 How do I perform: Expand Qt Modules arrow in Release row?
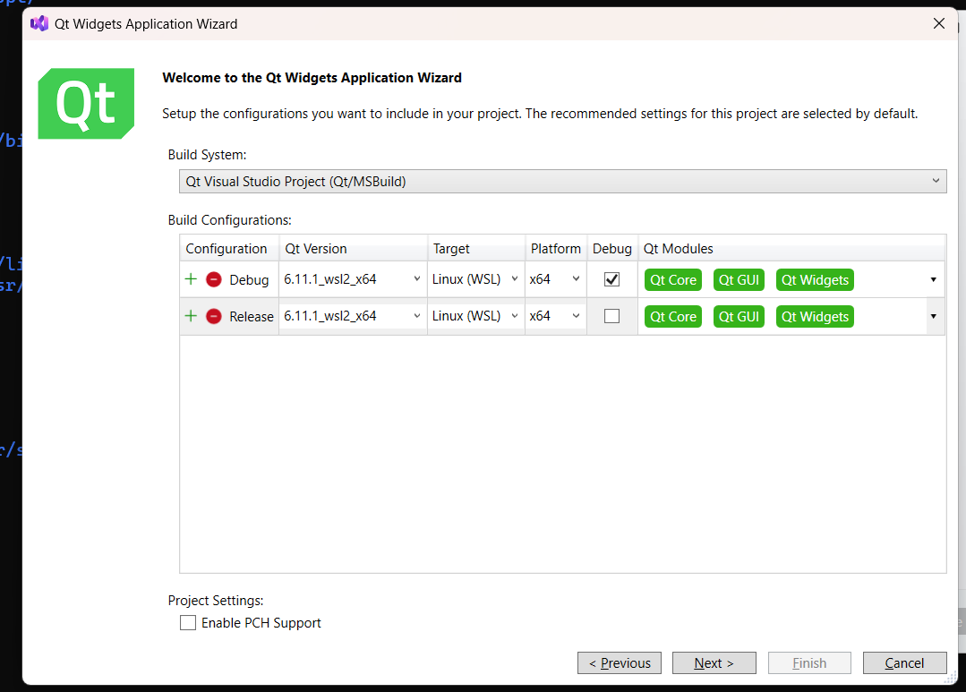[x=934, y=316]
